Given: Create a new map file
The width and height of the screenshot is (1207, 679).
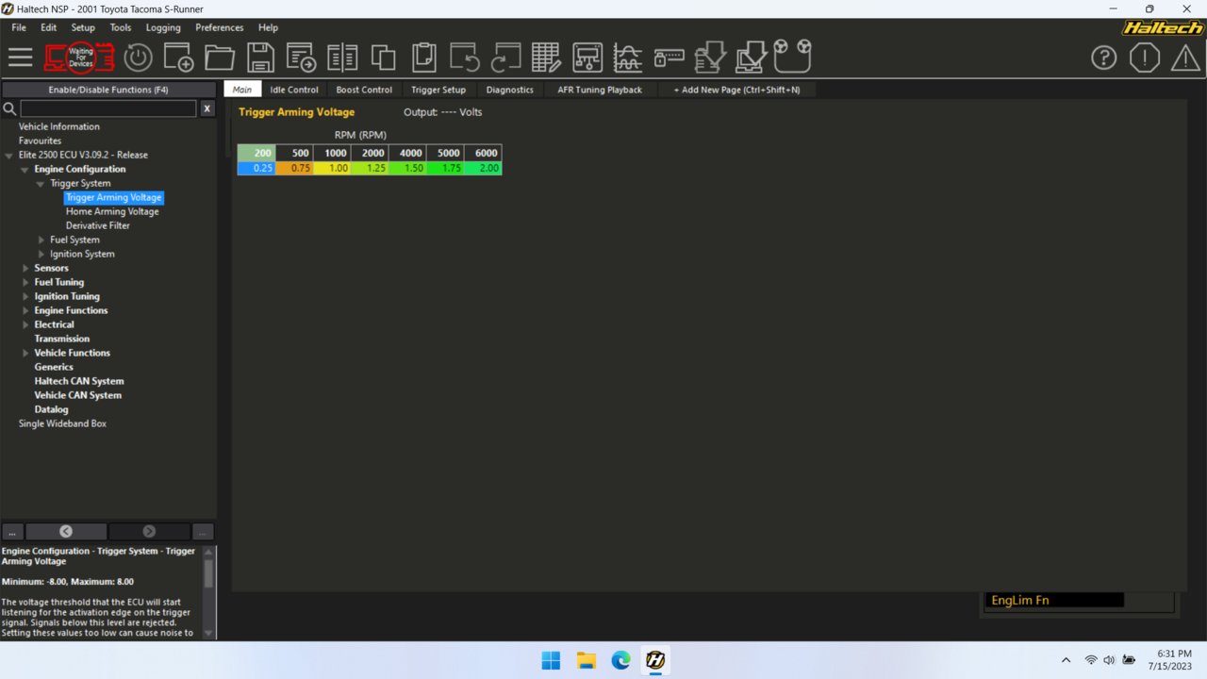Looking at the screenshot, I should tap(178, 58).
